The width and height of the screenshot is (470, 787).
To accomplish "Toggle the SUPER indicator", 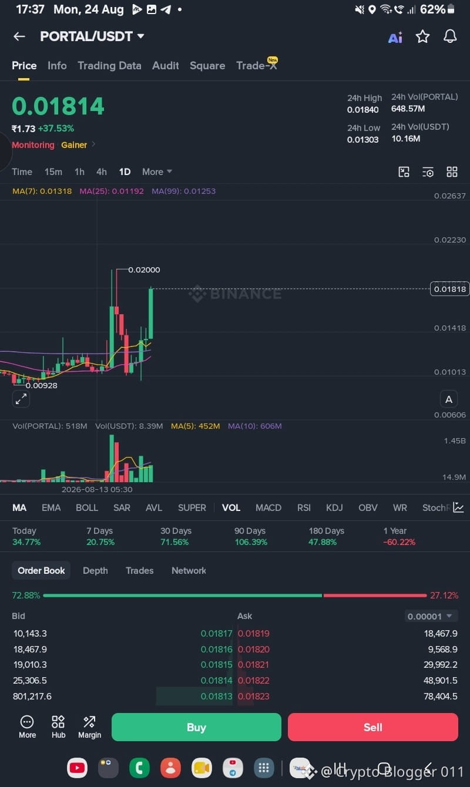I will pos(192,507).
